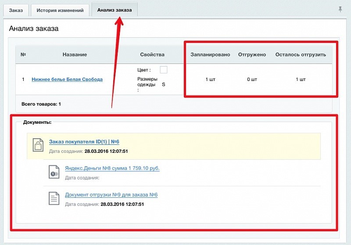Click the Размеры одежды property label
The image size is (351, 245).
tap(147, 84)
